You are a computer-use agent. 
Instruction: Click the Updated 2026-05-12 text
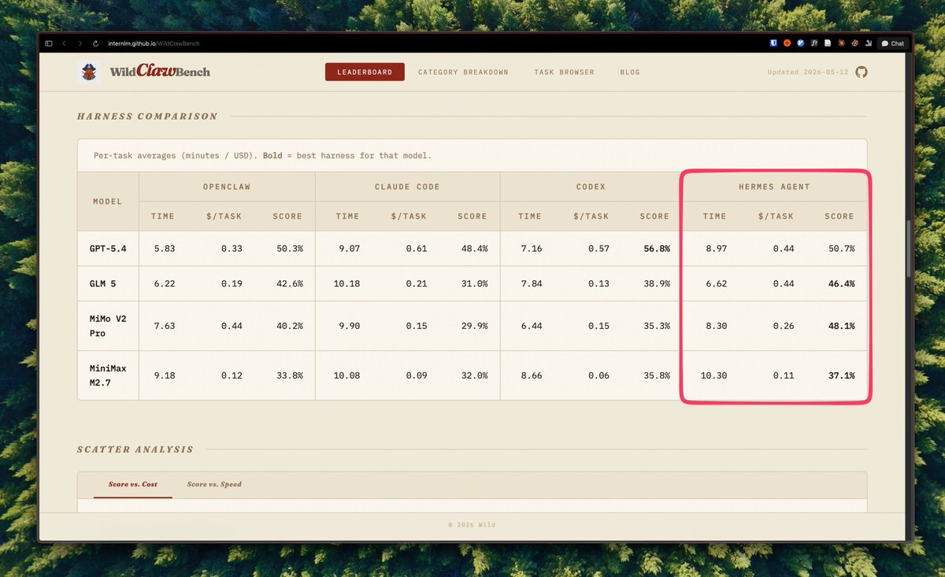coord(809,72)
